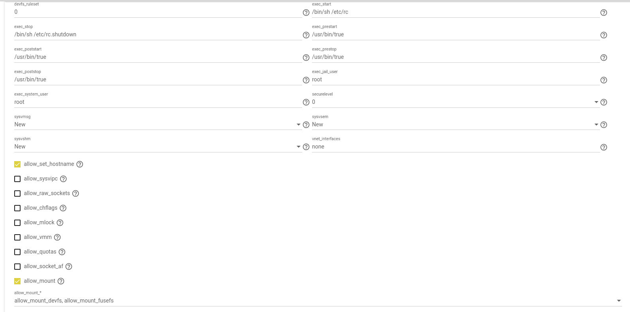Click help icon beside exec_prestart field
This screenshot has width=630, height=312.
[x=604, y=35]
